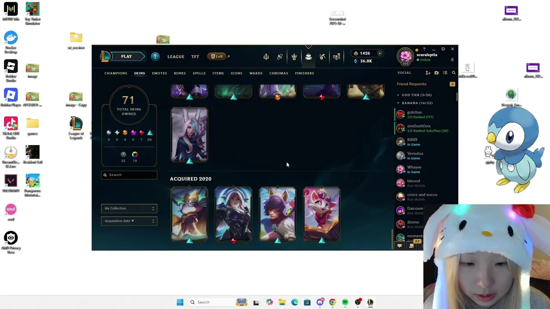Screen dimensions: 550x309
Task: Open the Challenges laurel icon
Action: click(x=294, y=57)
